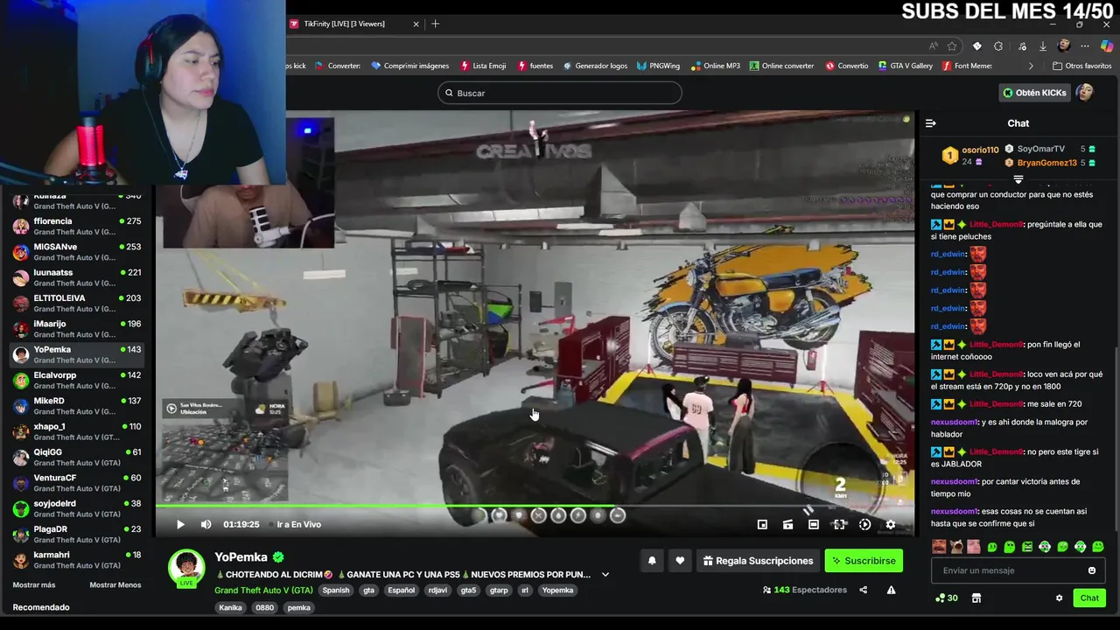The width and height of the screenshot is (1120, 630).
Task: Open the Lista Emoji bookmark
Action: click(483, 66)
